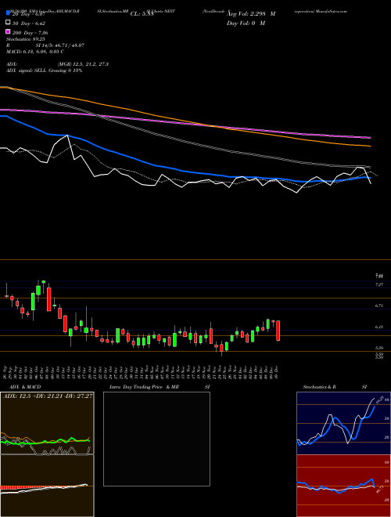
Task: Click the 5.59 price axis label
Action: tap(378, 348)
